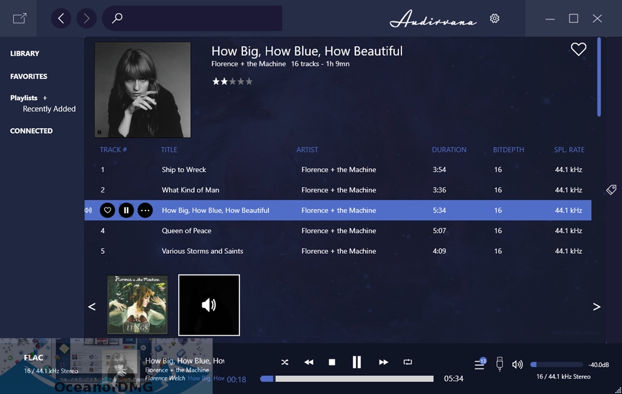Sort by the SPL. RATE column header

[x=569, y=150]
